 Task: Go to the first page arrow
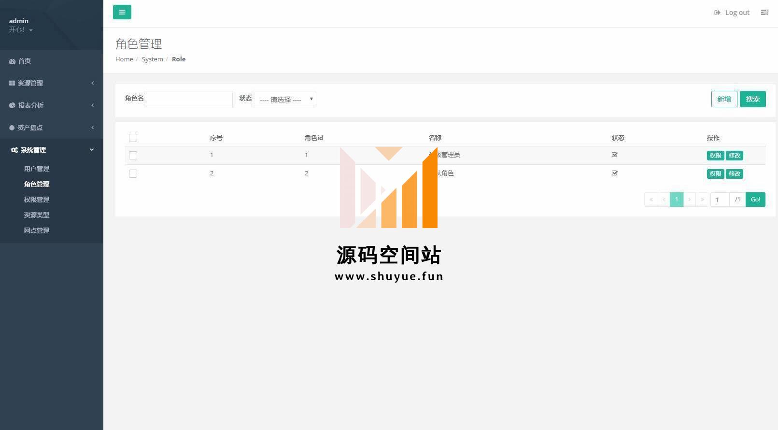click(x=651, y=200)
